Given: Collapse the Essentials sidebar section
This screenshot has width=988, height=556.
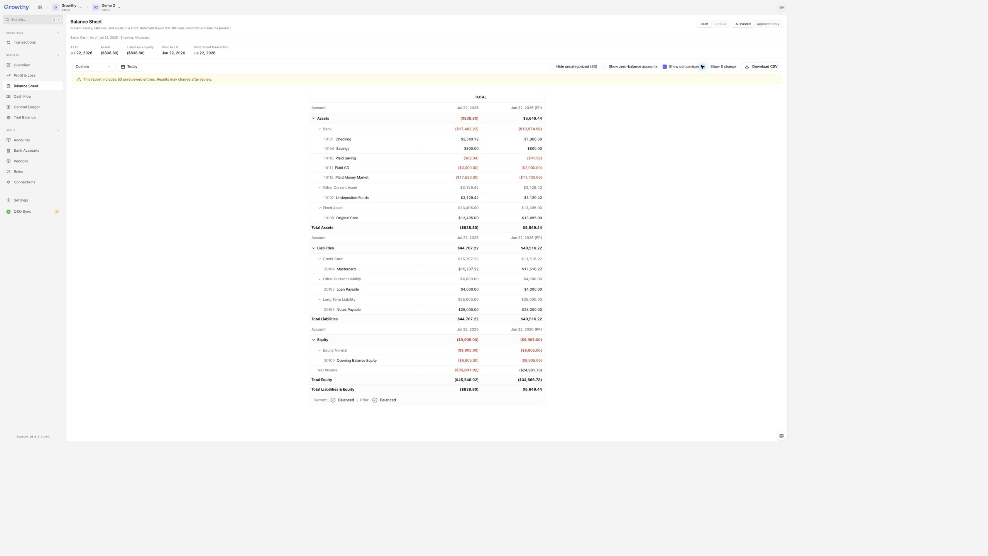Looking at the screenshot, I should coord(58,33).
